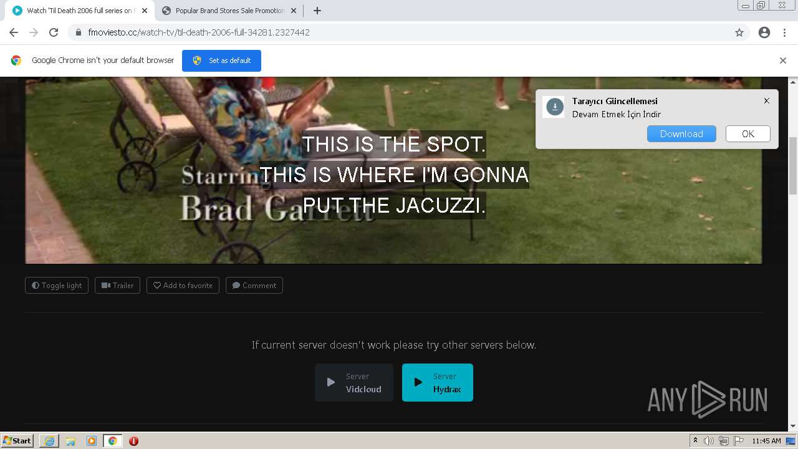This screenshot has width=798, height=449.
Task: Click the address bar URL field
Action: click(x=399, y=32)
